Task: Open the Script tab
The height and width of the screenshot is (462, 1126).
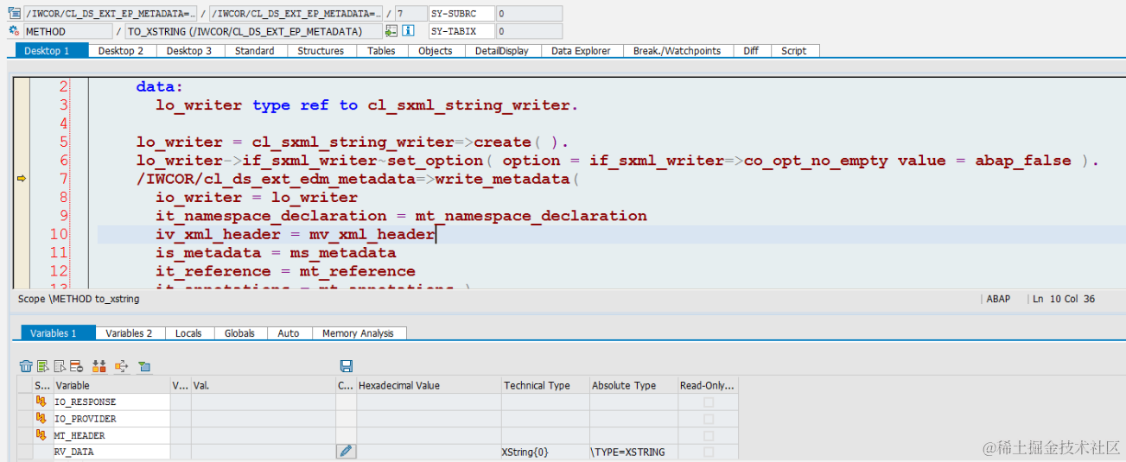Action: pyautogui.click(x=794, y=51)
